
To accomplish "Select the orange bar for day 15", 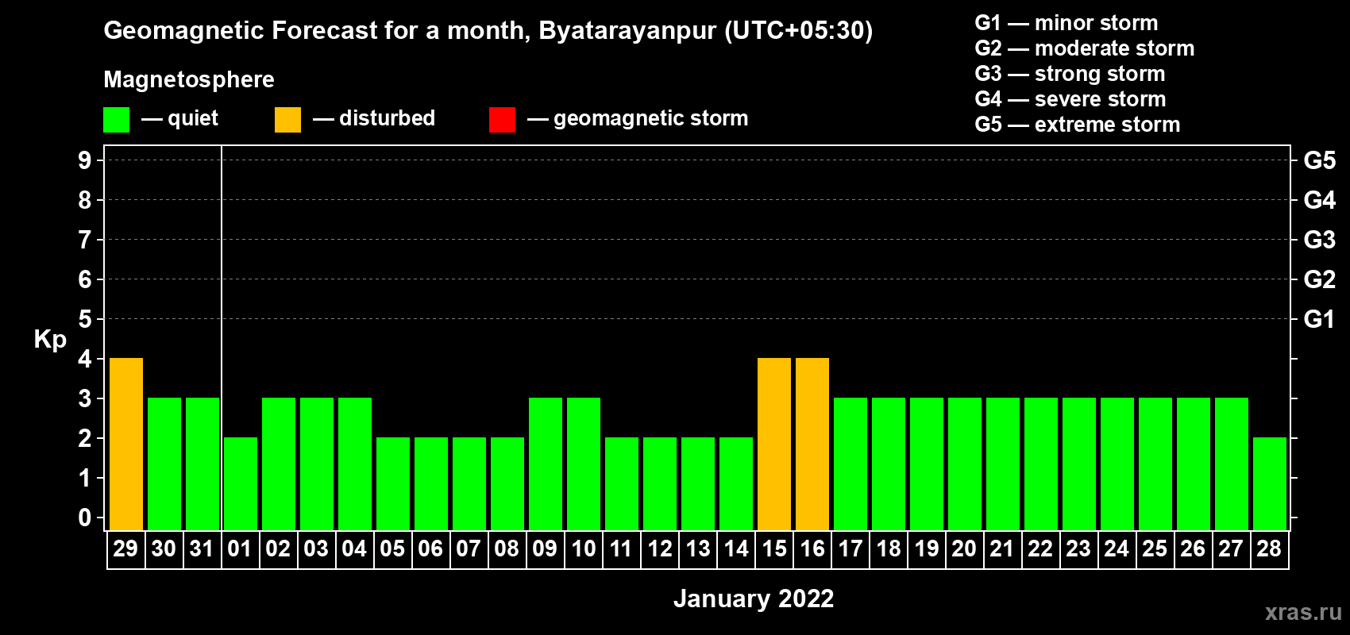I will pos(774,444).
